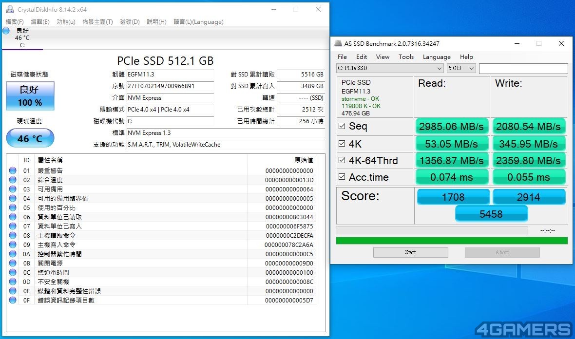This screenshot has height=339, width=575.
Task: Click status orb of attribute 03 可用備用
Action: pyautogui.click(x=13, y=189)
